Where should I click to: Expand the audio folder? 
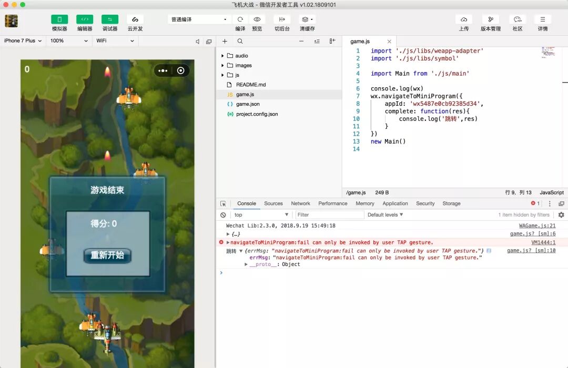point(222,56)
